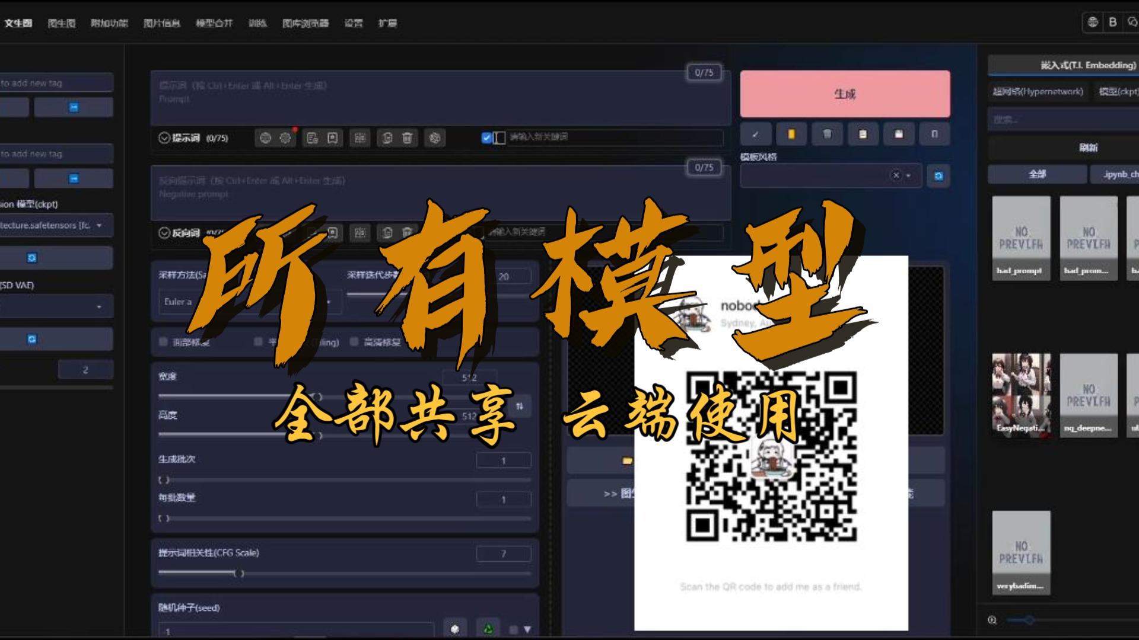Click the CFG Scale slider handle

(x=240, y=572)
